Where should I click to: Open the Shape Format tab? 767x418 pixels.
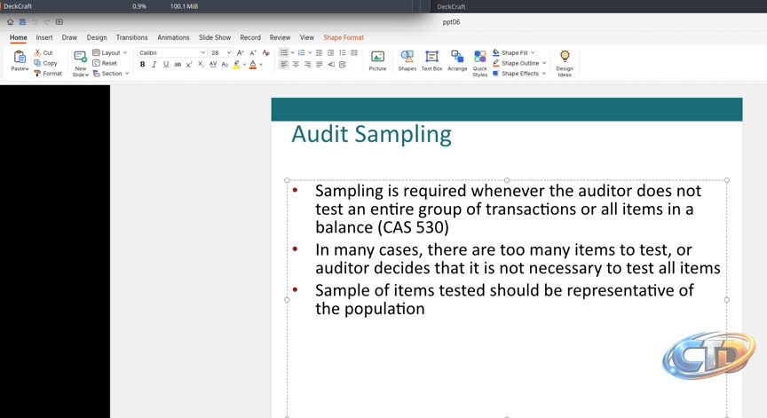(x=344, y=37)
